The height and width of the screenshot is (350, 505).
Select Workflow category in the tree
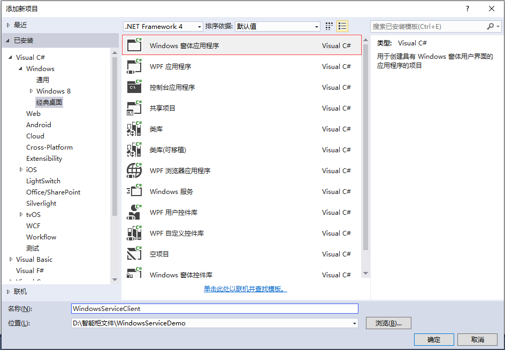[41, 237]
